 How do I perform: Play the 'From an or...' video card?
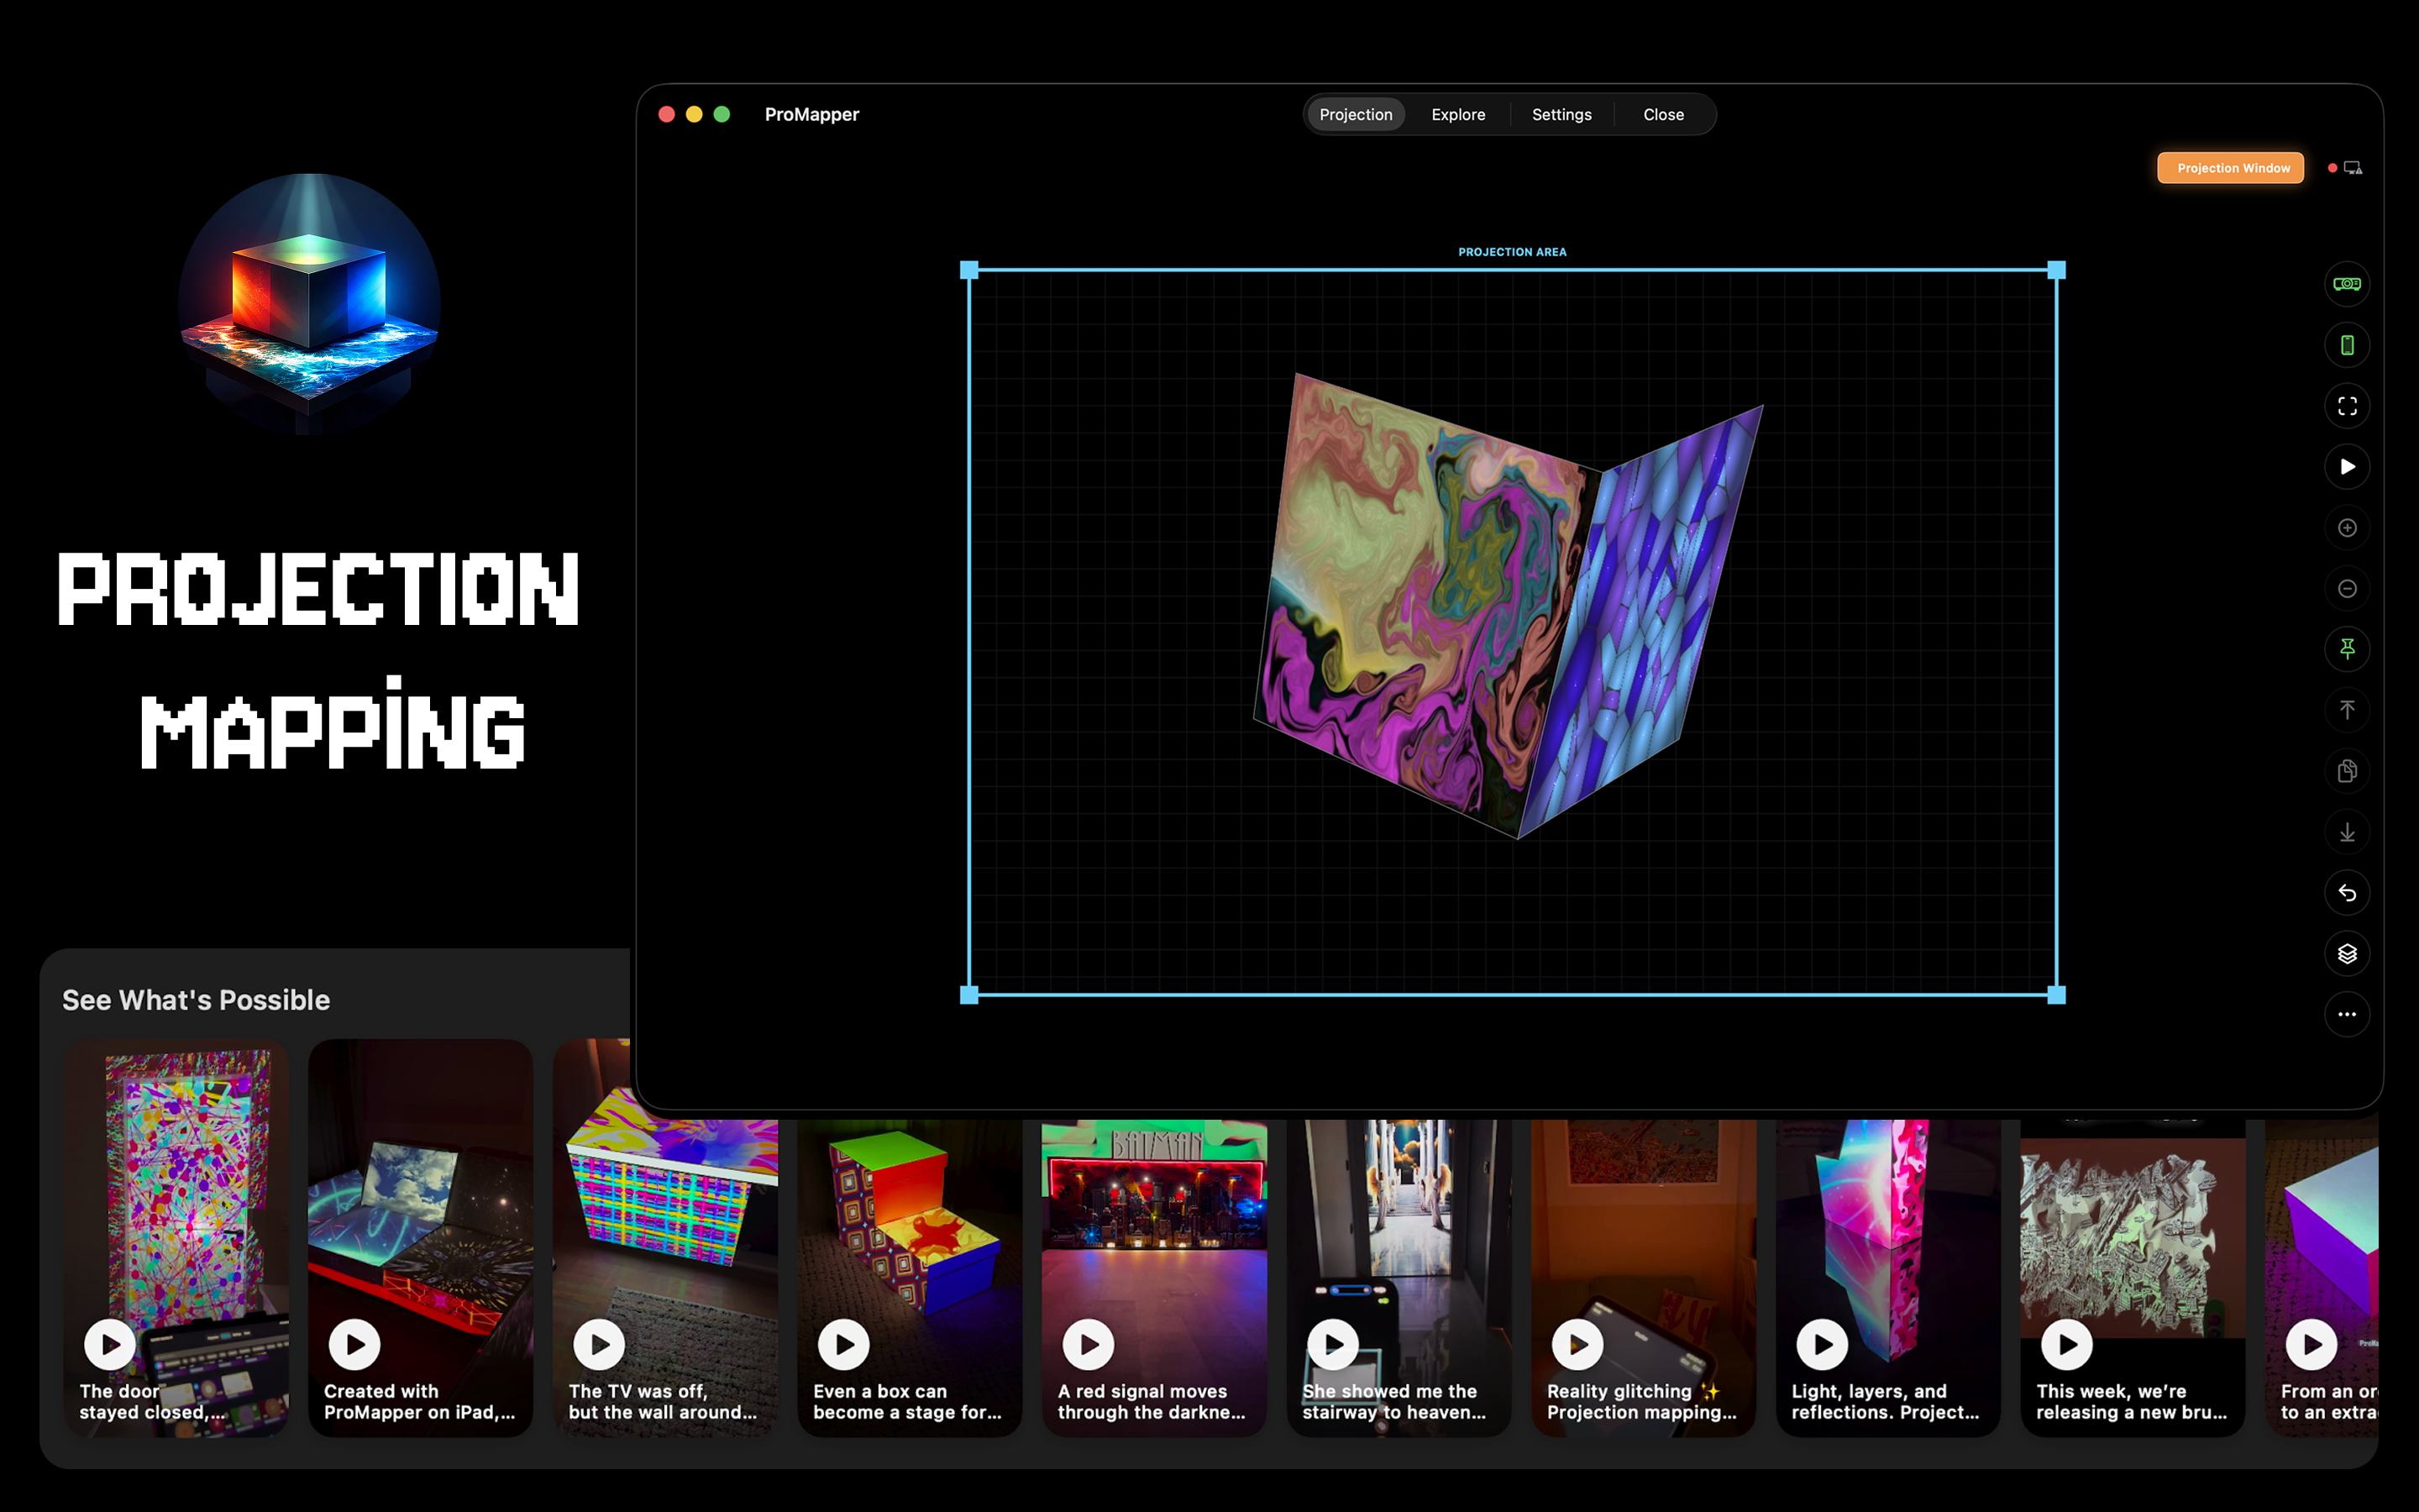pyautogui.click(x=2311, y=1345)
